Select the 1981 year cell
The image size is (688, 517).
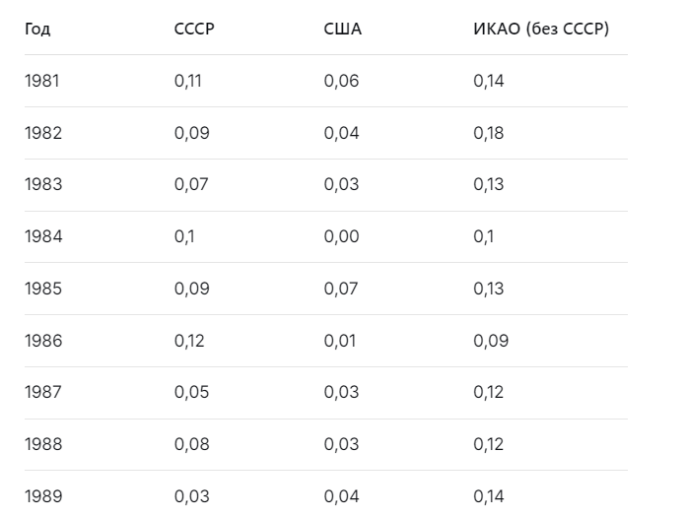pos(42,81)
